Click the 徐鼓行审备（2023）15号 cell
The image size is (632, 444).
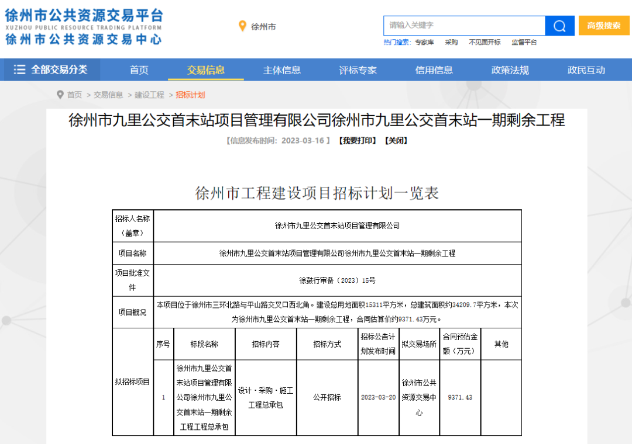338,280
